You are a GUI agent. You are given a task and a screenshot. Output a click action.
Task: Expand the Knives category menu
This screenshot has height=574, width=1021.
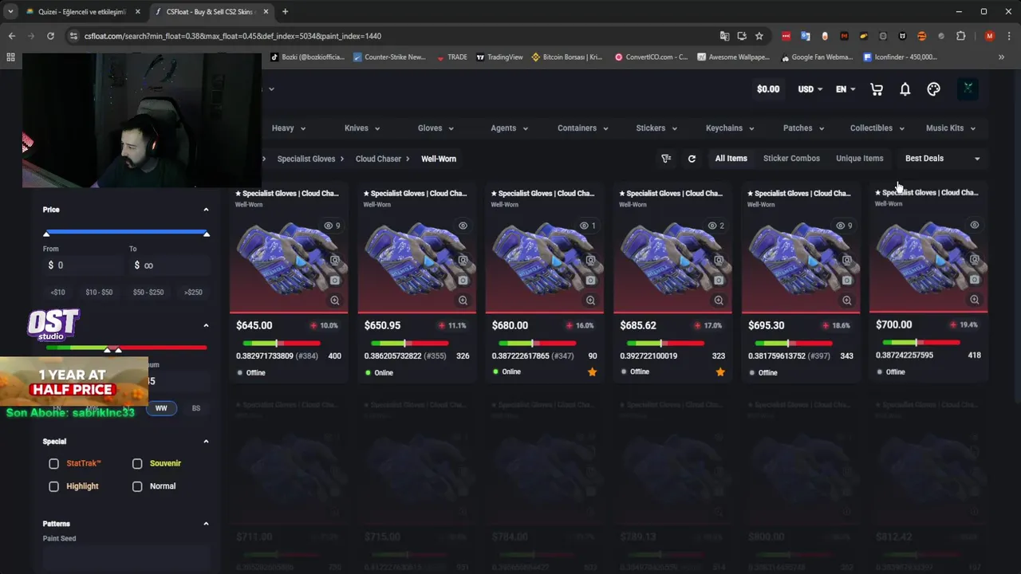(362, 128)
